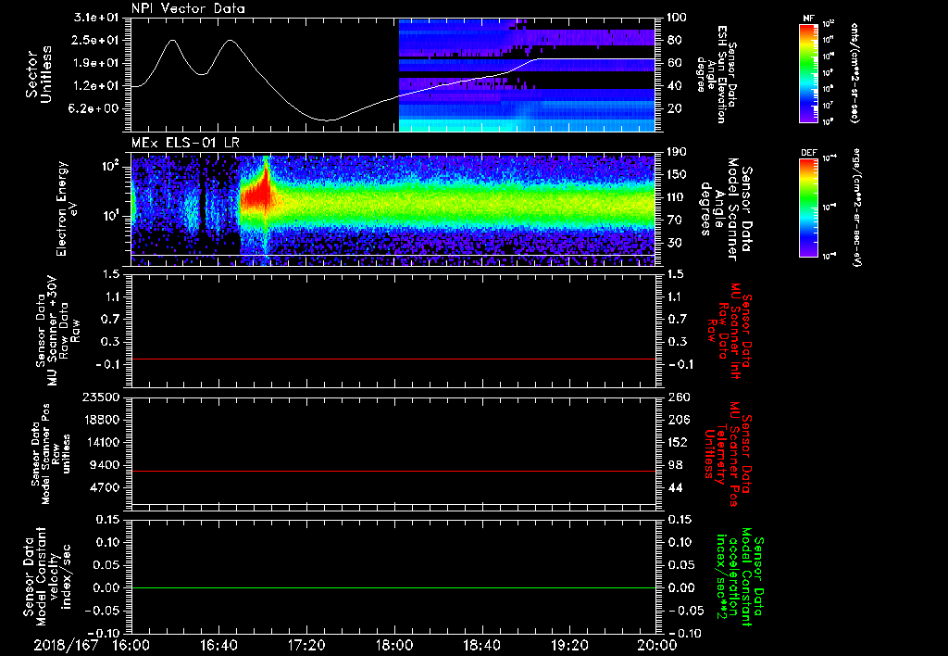Click the "Model Scanner Pos Raw unitless" label
948x656 pixels.
[x=49, y=454]
